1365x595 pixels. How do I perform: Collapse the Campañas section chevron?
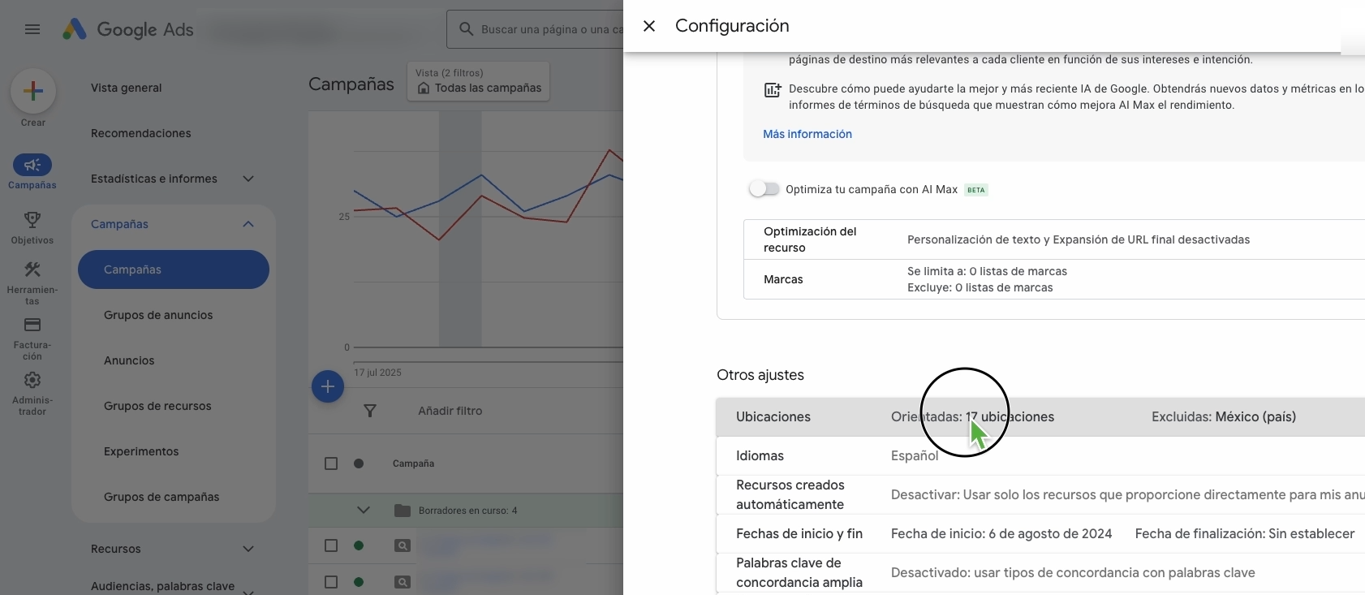pos(248,224)
